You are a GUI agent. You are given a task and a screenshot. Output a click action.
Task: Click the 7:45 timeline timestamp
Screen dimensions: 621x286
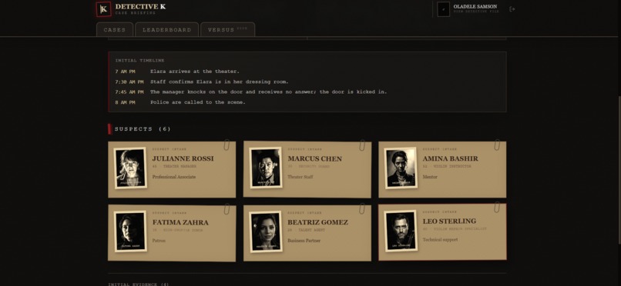129,92
